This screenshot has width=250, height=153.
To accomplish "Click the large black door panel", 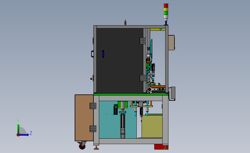I will pos(120,61).
